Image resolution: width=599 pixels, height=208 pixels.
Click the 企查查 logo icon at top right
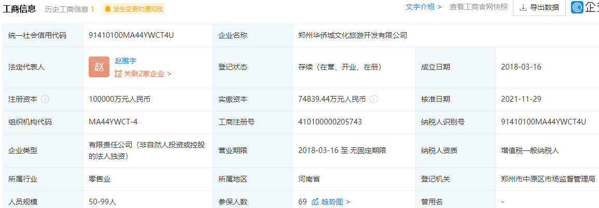coord(577,7)
